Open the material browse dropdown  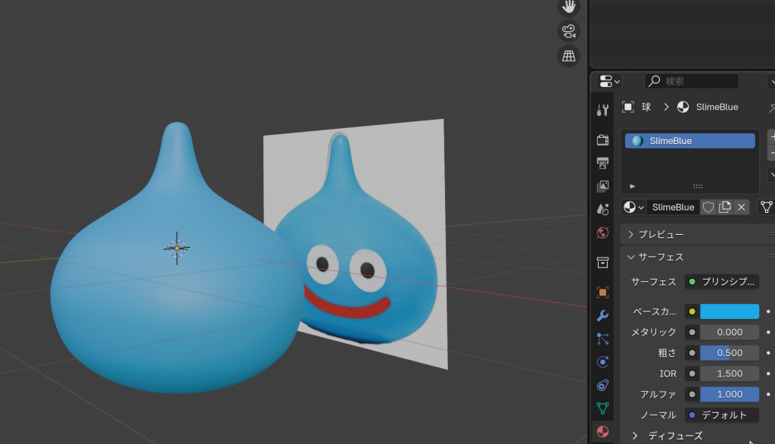click(x=633, y=207)
